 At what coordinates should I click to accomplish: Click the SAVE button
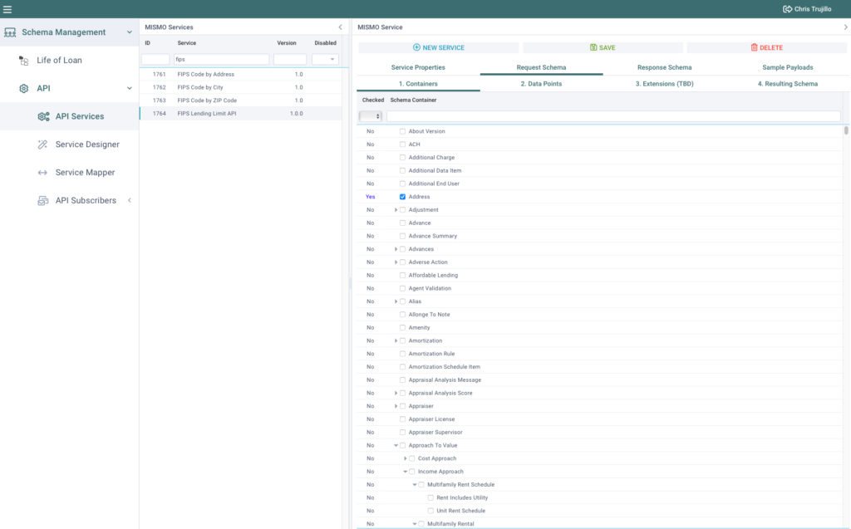click(x=603, y=47)
